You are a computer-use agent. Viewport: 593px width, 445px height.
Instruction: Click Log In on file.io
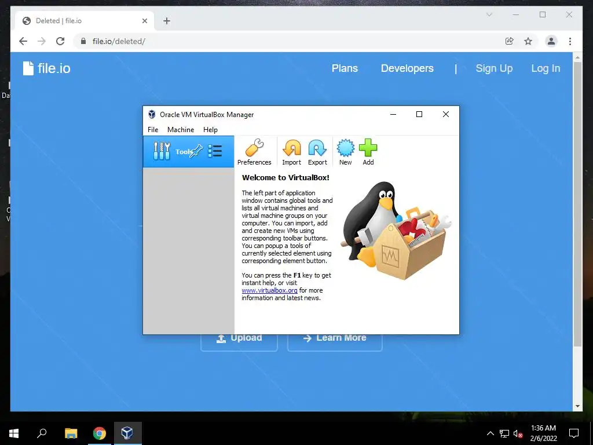(546, 68)
